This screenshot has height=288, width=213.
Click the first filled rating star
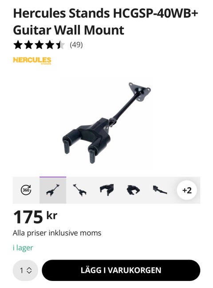(x=18, y=45)
